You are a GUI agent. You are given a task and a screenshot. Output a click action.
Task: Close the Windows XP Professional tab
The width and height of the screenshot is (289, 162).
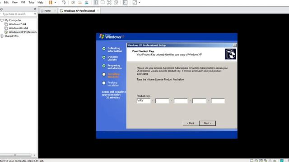point(98,11)
